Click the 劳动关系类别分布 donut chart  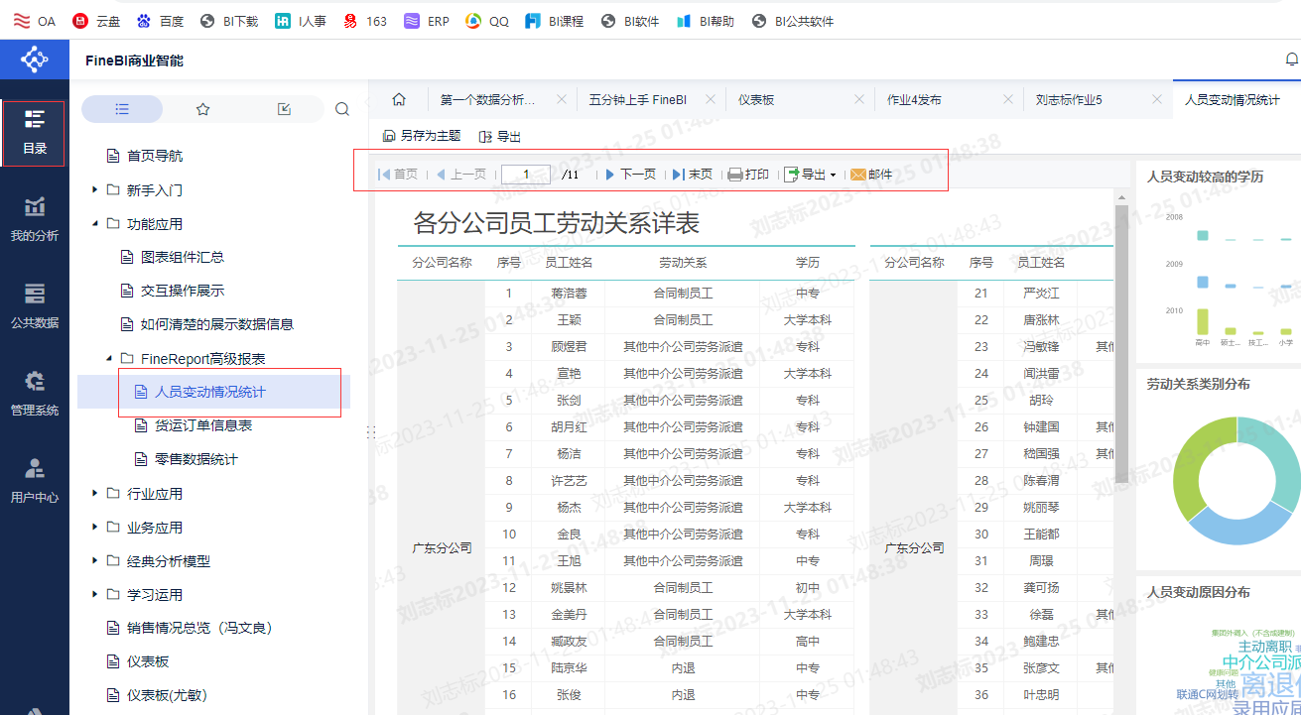[x=1236, y=481]
